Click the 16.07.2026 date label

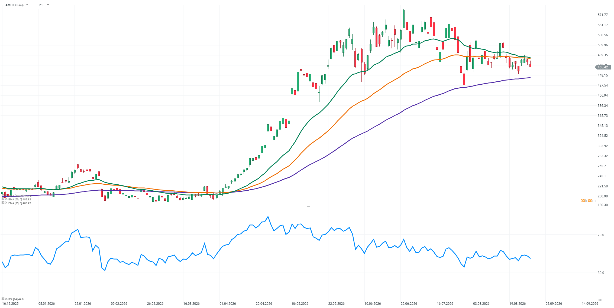coord(445,304)
